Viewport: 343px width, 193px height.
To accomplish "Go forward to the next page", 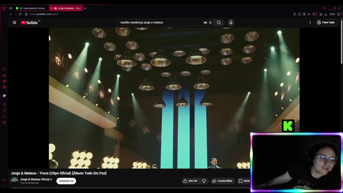I will pyautogui.click(x=15, y=14).
